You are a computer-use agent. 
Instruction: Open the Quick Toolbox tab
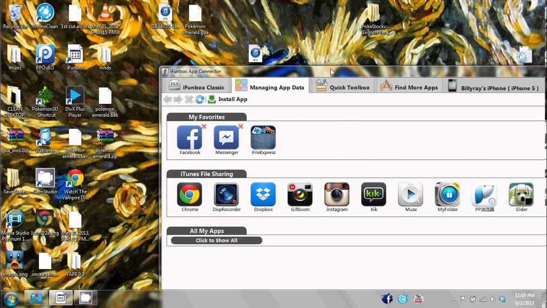click(343, 87)
